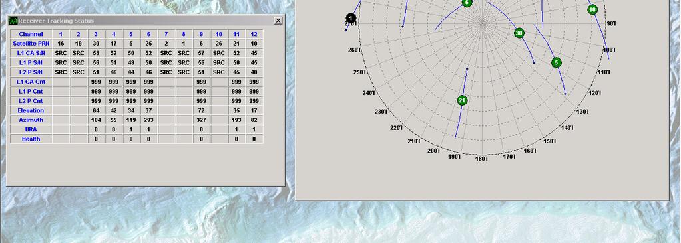Viewport: 681px width, 243px height.
Task: Click the Health row label
Action: (x=31, y=139)
